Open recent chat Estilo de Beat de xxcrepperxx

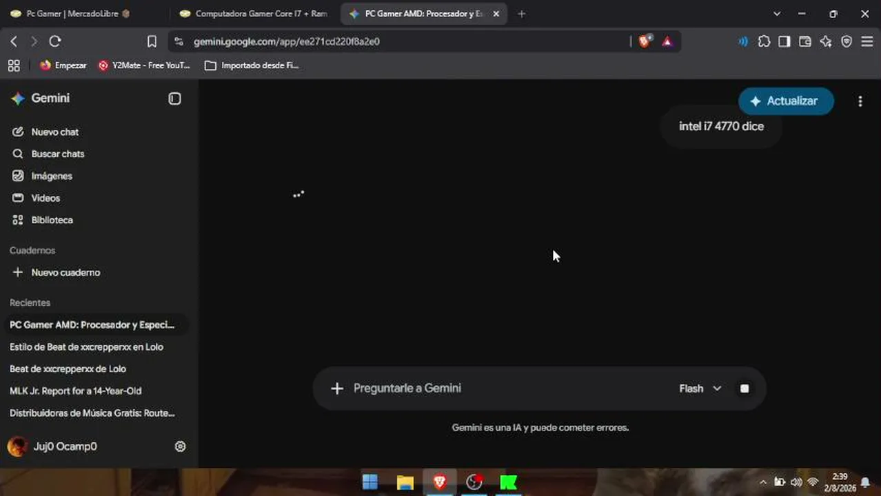pos(87,347)
